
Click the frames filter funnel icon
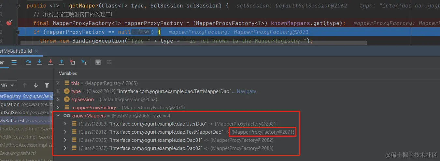pos(47,85)
